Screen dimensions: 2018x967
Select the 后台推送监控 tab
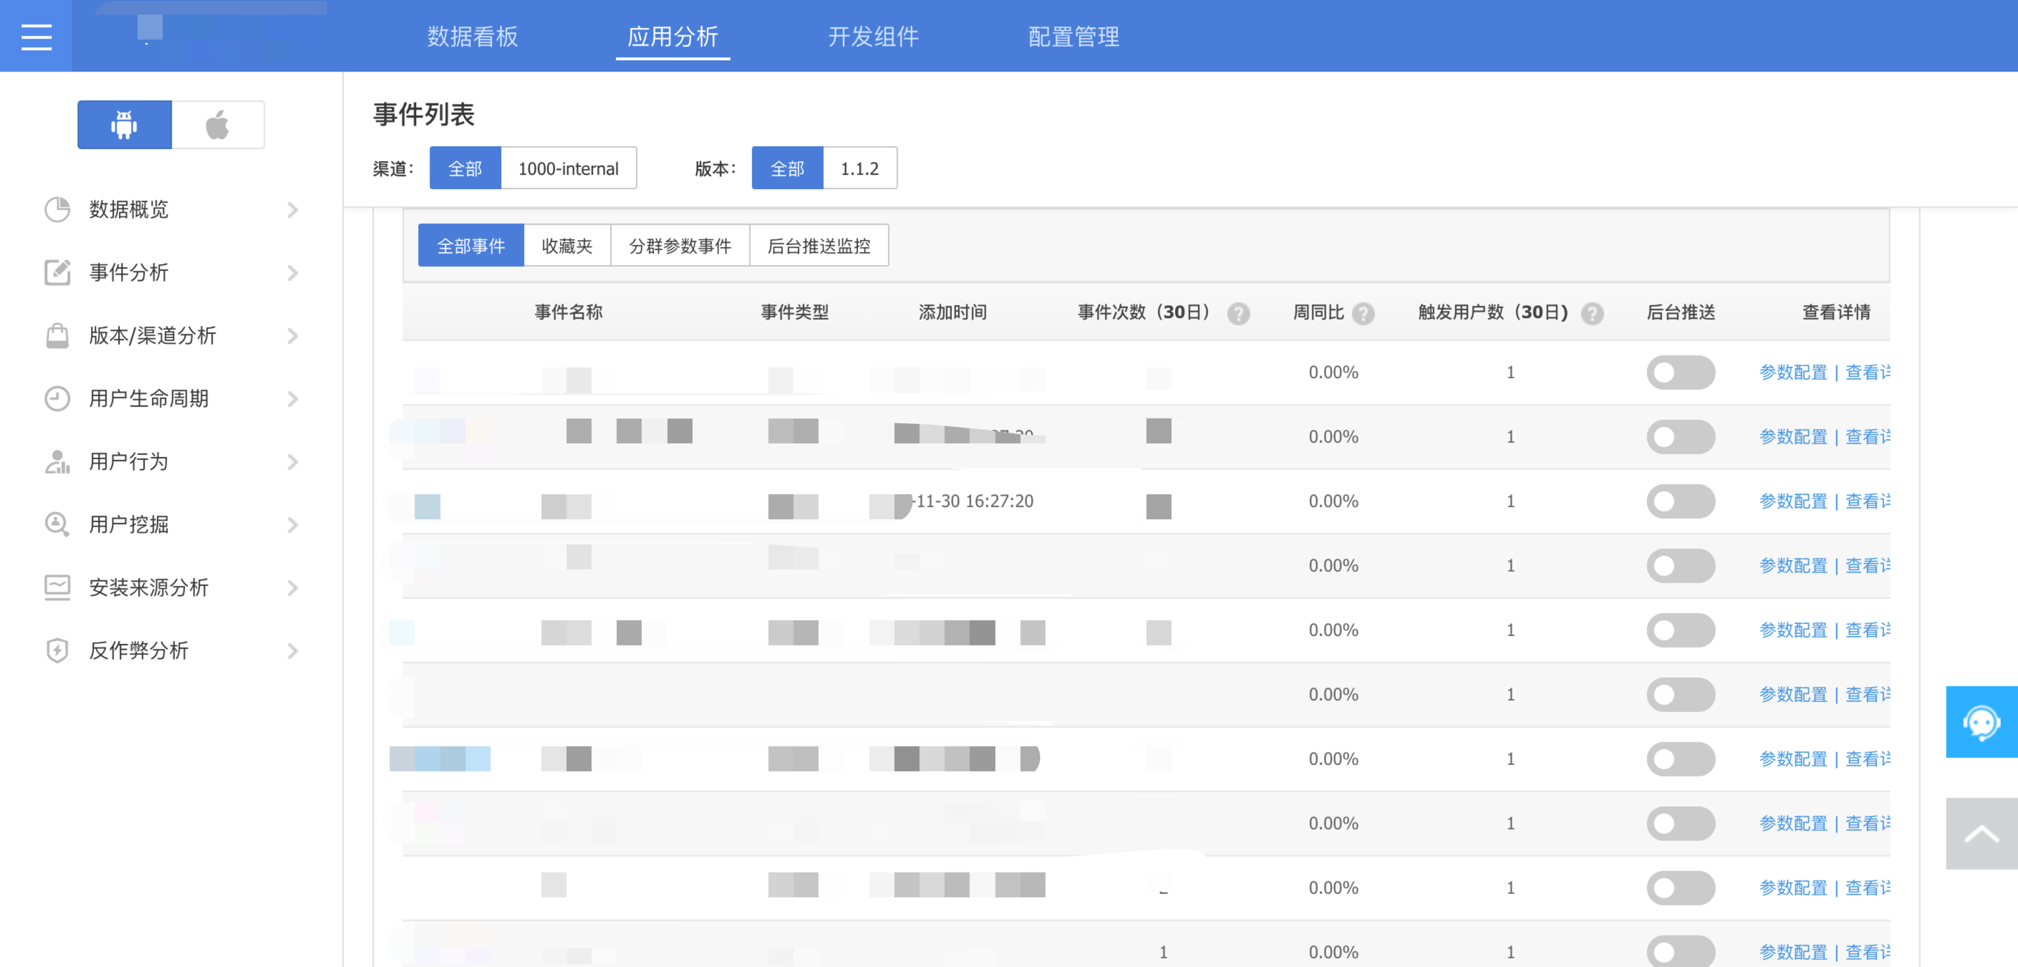[819, 246]
